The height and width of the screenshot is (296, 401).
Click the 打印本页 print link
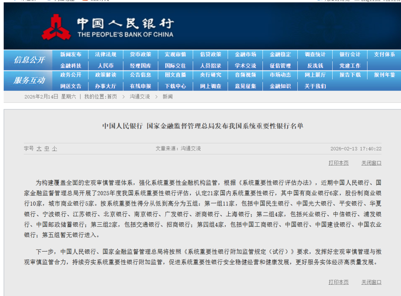(338, 162)
